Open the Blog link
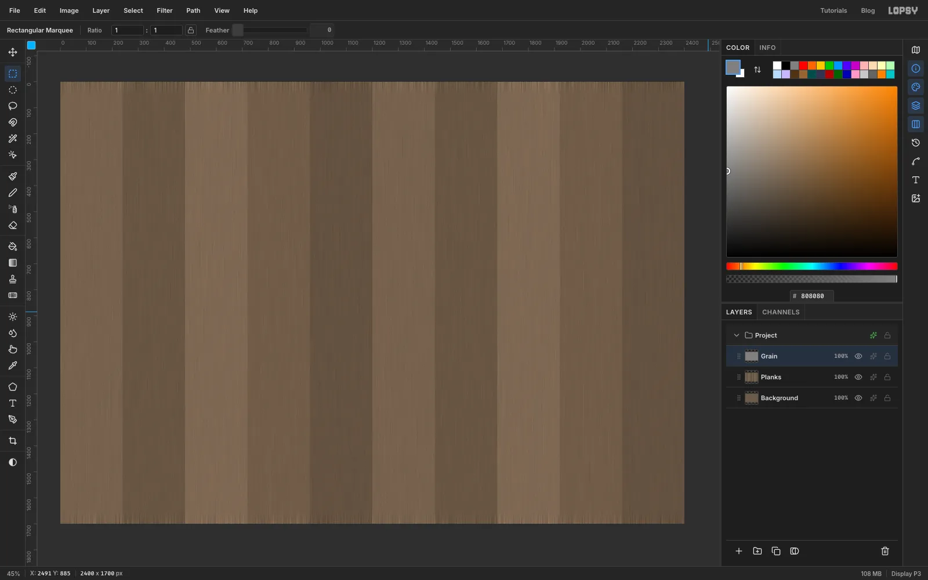The width and height of the screenshot is (928, 580). pyautogui.click(x=868, y=10)
